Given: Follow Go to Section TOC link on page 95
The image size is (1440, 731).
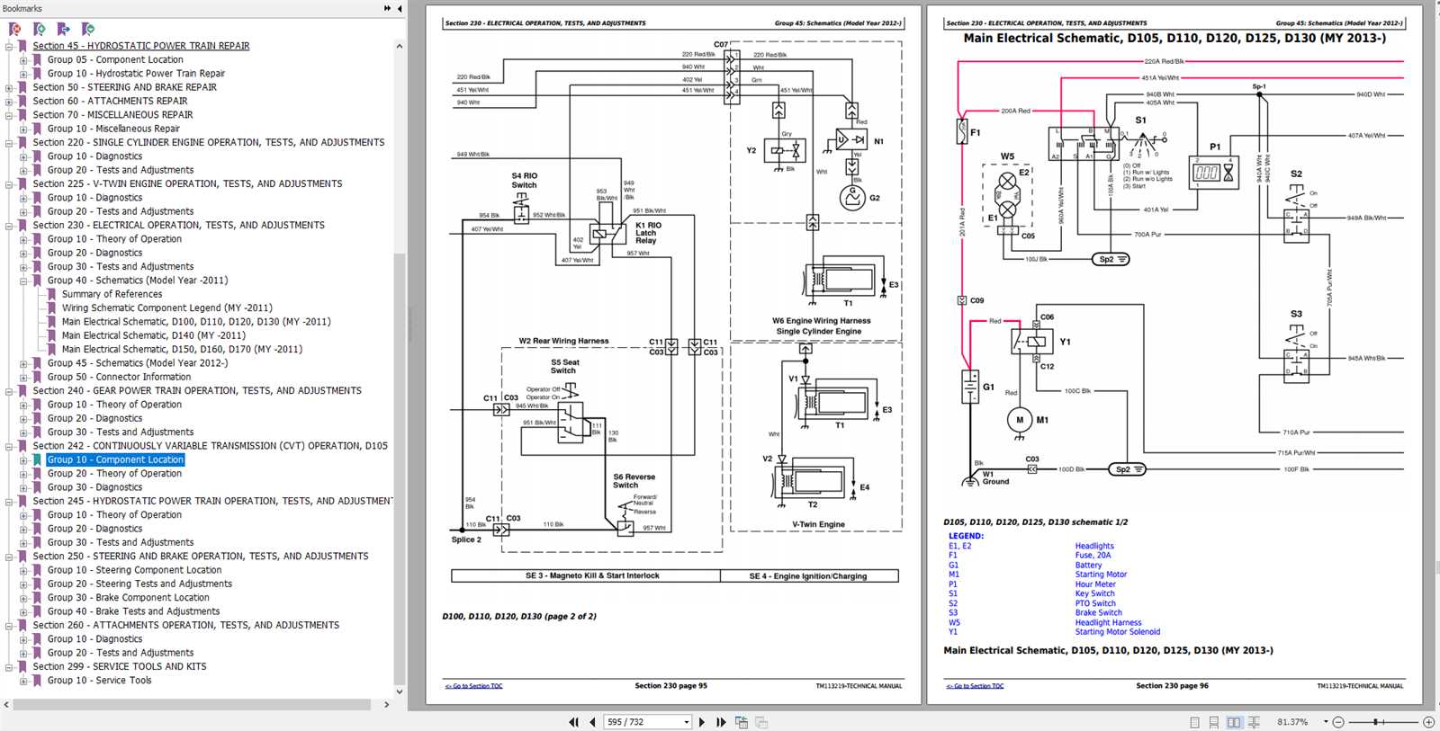Looking at the screenshot, I should (474, 686).
